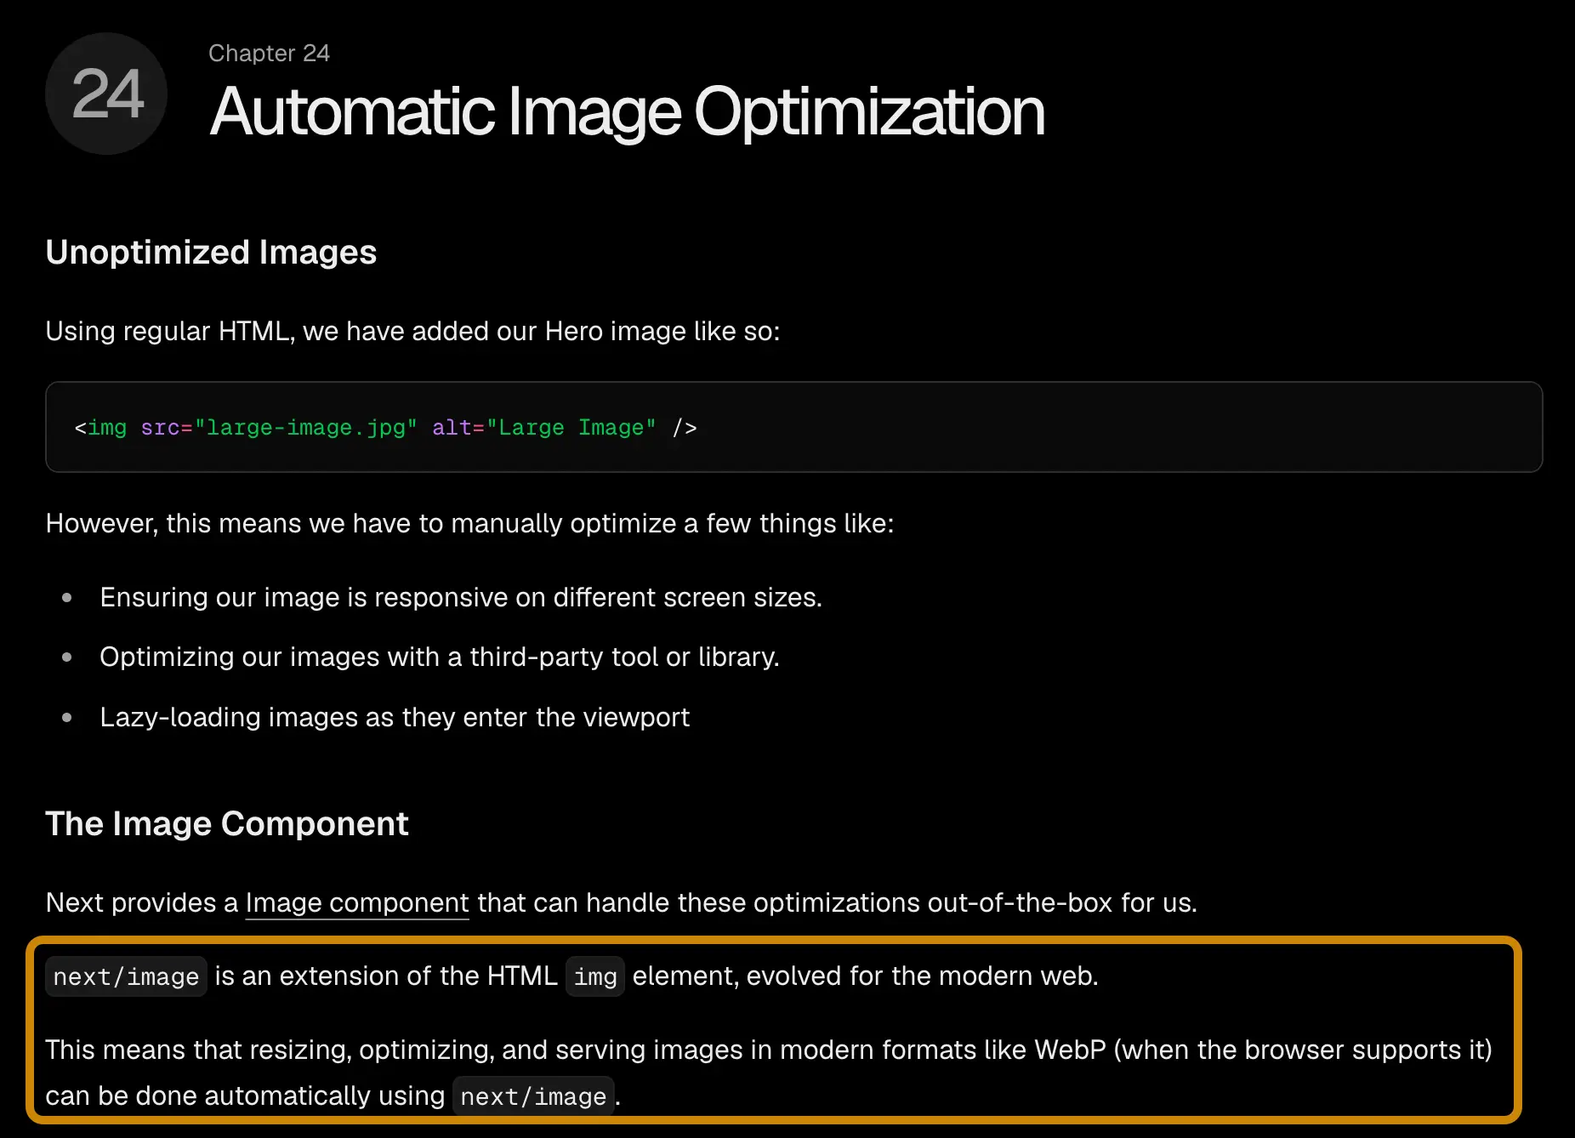Image resolution: width=1575 pixels, height=1138 pixels.
Task: Select the Unoptimized Images heading
Action: click(x=211, y=252)
